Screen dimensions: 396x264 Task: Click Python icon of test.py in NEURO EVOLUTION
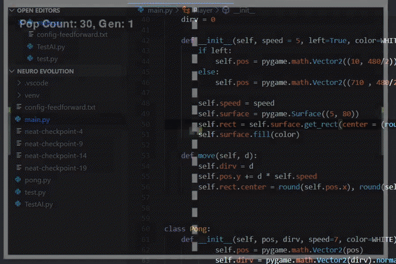coord(18,192)
